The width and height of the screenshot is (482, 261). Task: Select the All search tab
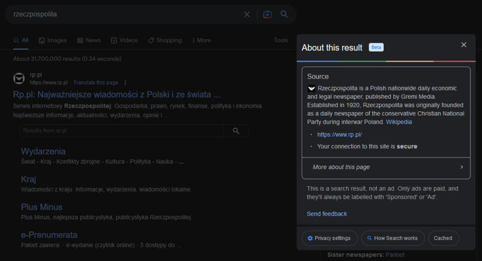(x=21, y=40)
